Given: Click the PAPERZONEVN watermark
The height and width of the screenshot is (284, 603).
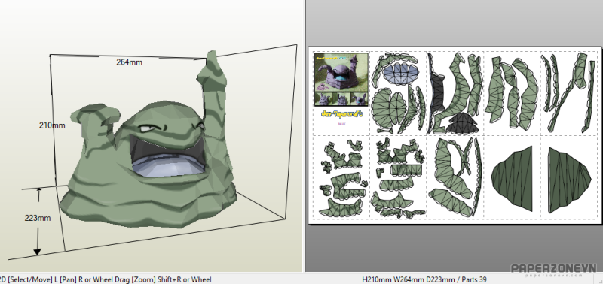Looking at the screenshot, I should (x=553, y=269).
